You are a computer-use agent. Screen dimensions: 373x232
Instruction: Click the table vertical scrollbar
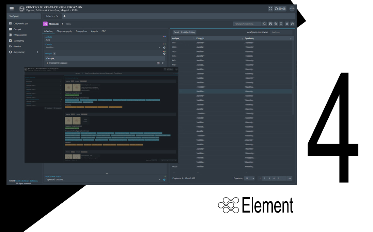[x=293, y=78]
